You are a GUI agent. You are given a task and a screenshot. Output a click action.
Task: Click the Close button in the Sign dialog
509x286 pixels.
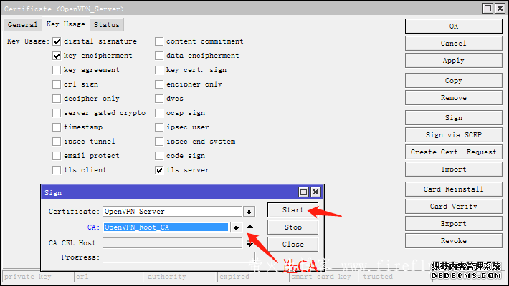coord(292,245)
